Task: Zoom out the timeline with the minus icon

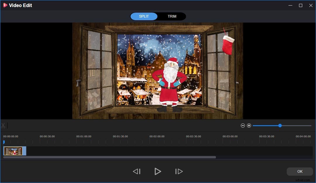Action: pos(243,125)
